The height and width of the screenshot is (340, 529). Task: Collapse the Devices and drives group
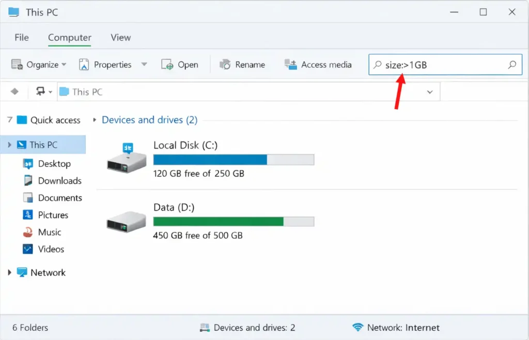[95, 120]
